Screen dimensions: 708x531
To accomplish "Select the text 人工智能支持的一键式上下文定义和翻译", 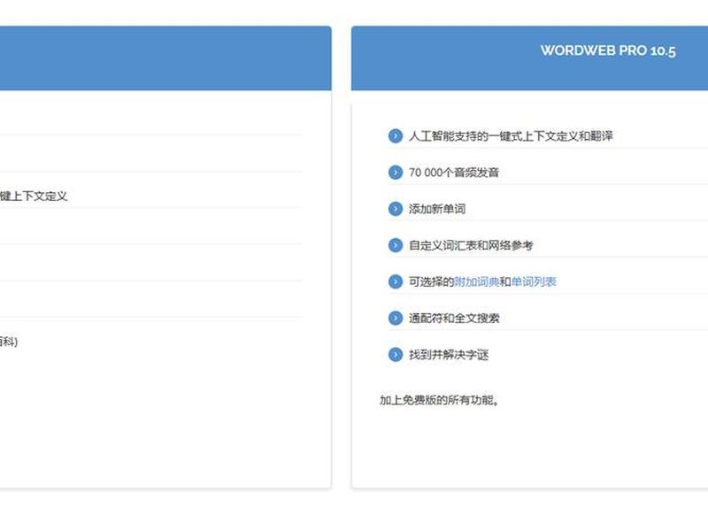I will 512,136.
